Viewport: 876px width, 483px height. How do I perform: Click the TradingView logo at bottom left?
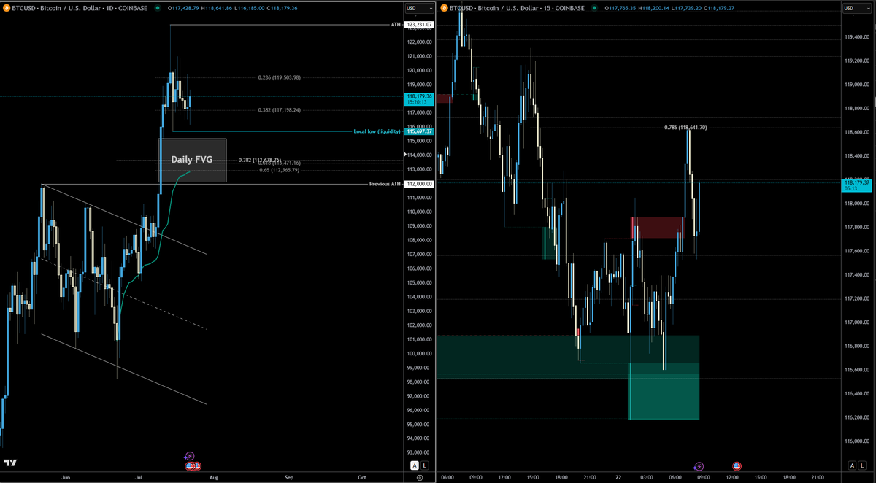pyautogui.click(x=10, y=463)
